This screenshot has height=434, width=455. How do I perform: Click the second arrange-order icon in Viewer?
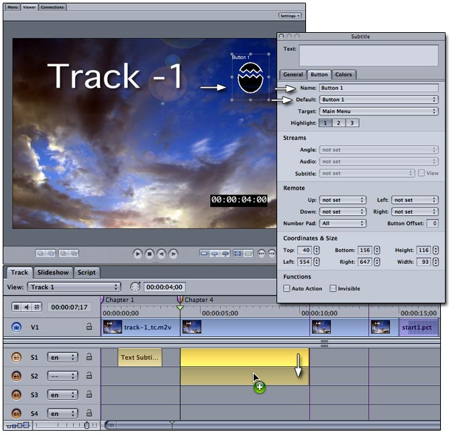point(51,254)
